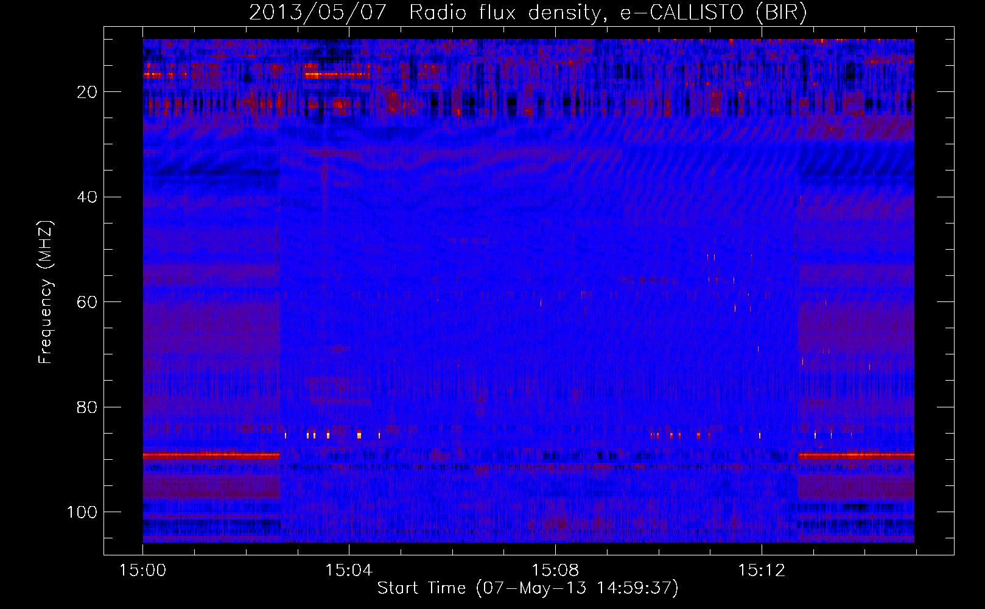Click the "20" frequency tick label

[88, 92]
